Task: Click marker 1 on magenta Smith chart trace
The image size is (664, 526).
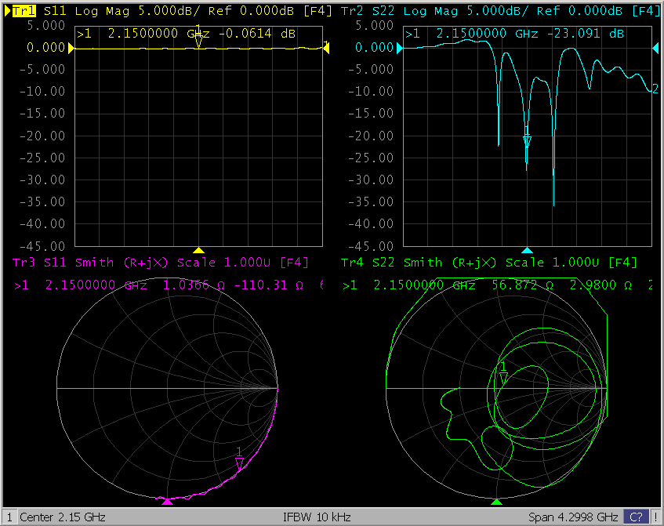Action: (x=240, y=463)
